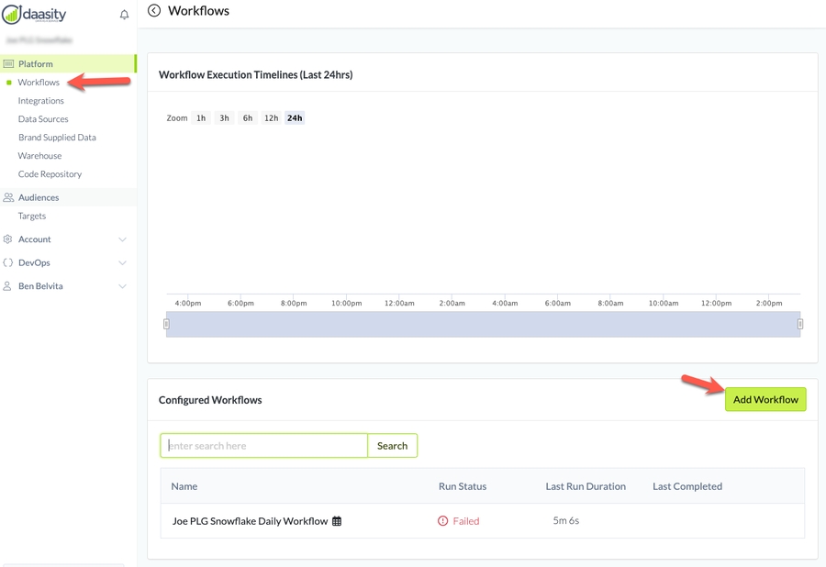
Task: Select the 24h zoom option
Action: 295,118
